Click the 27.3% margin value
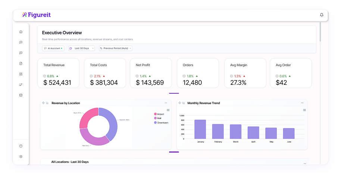The image size is (341, 180). click(x=238, y=83)
